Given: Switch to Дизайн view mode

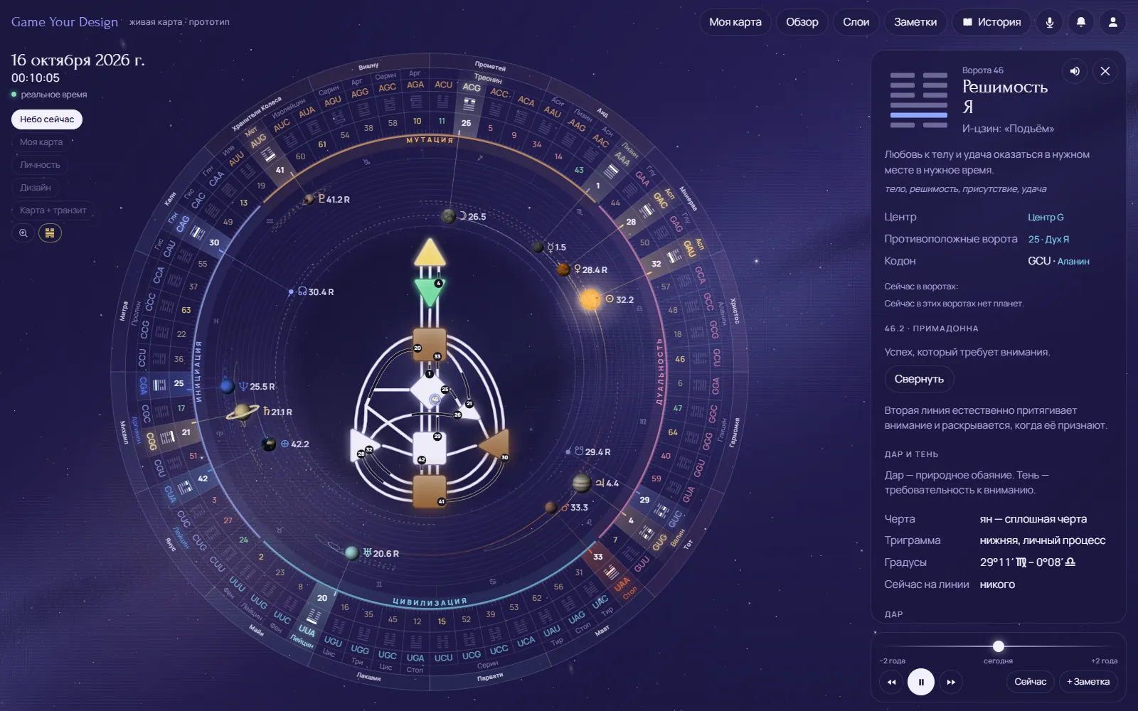Looking at the screenshot, I should coord(36,188).
